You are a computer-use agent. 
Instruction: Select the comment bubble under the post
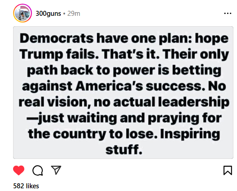click(x=38, y=170)
